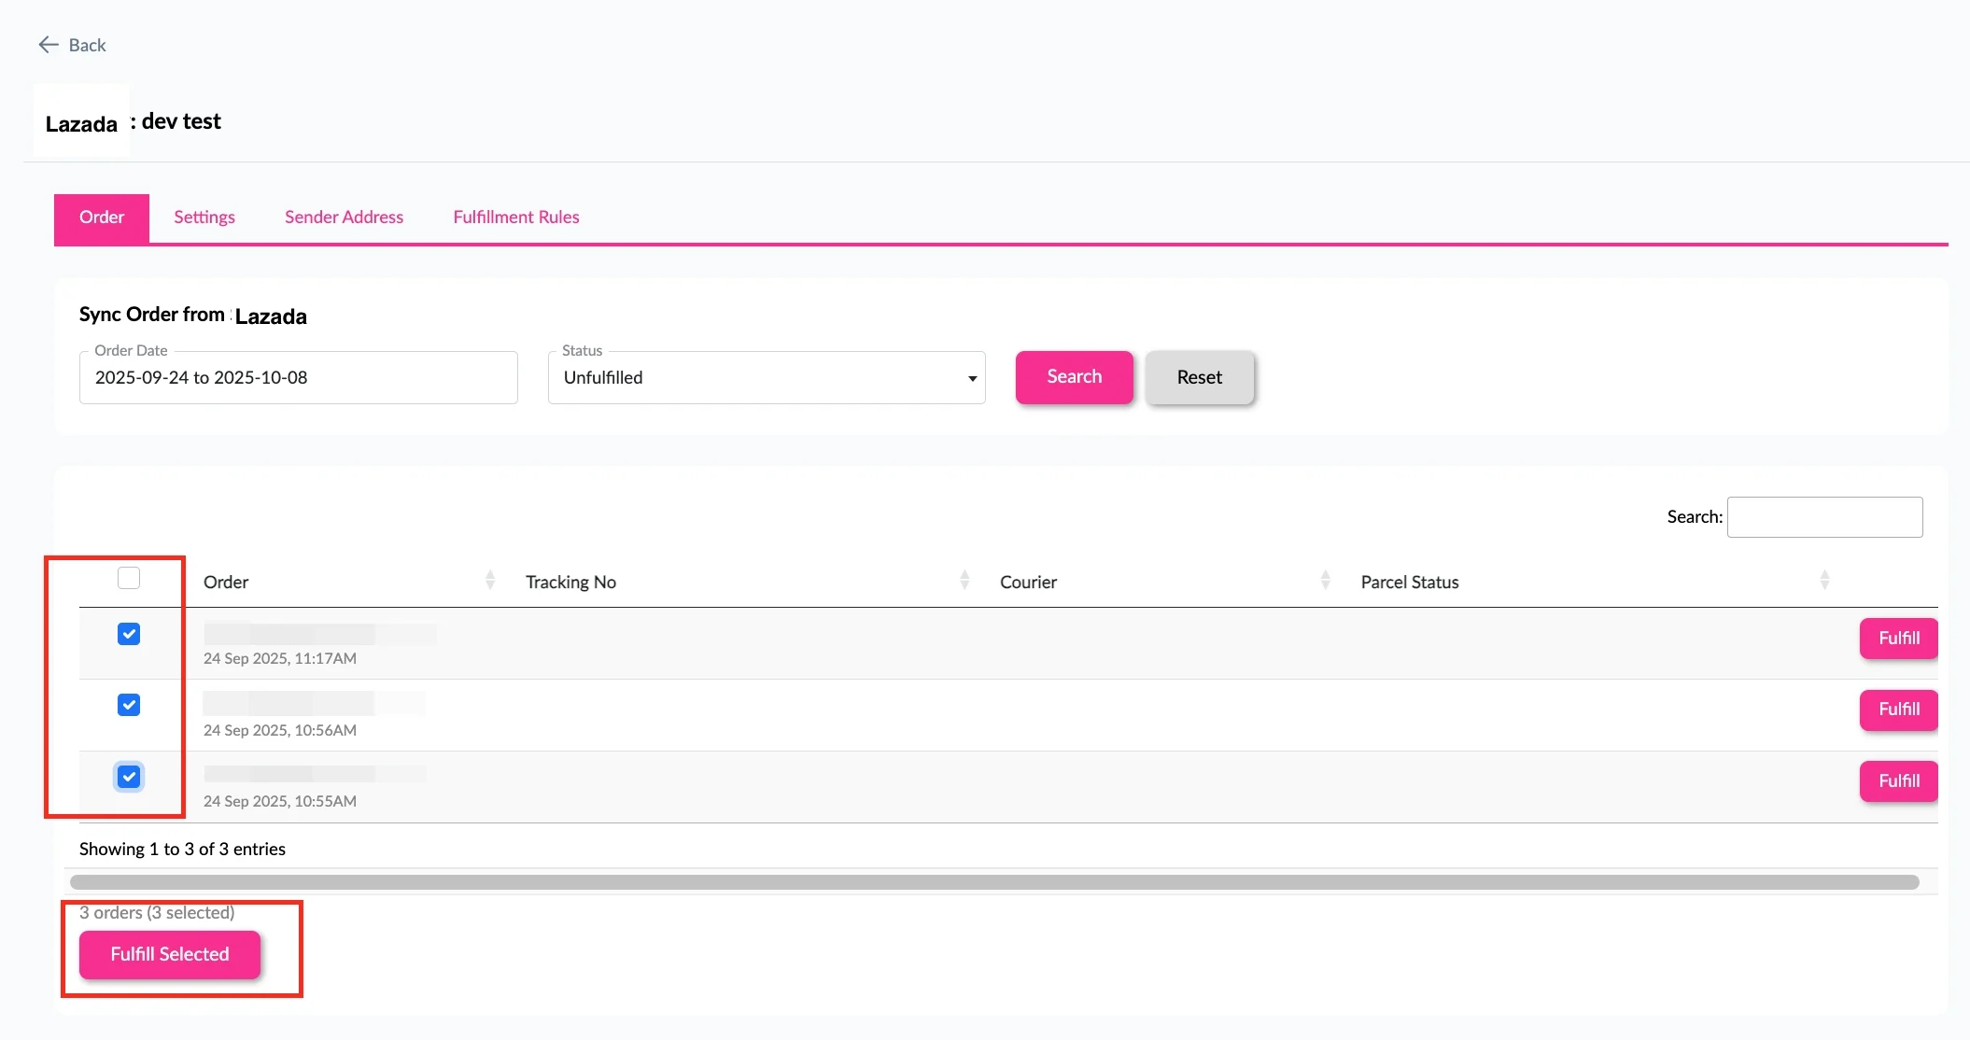Sort by Parcel Status column arrows
The height and width of the screenshot is (1040, 1970).
1823,581
